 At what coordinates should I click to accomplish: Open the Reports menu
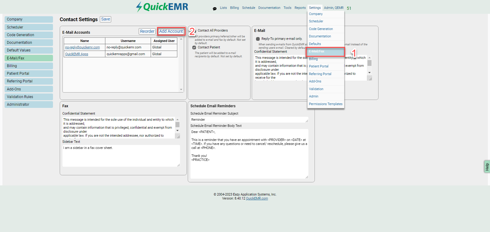pos(300,8)
